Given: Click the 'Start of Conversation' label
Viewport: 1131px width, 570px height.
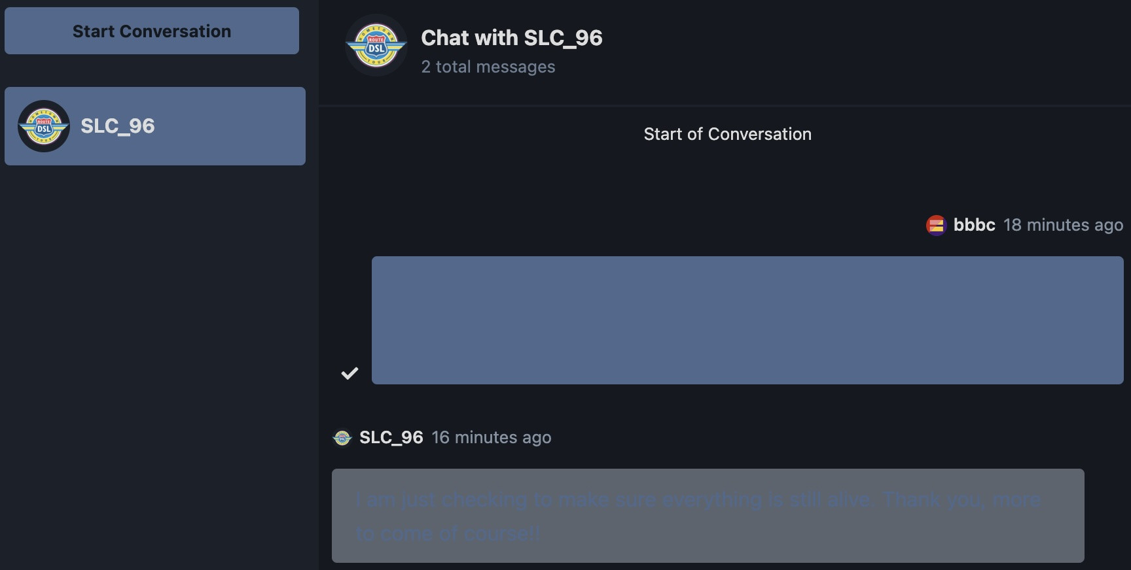Looking at the screenshot, I should pyautogui.click(x=727, y=134).
